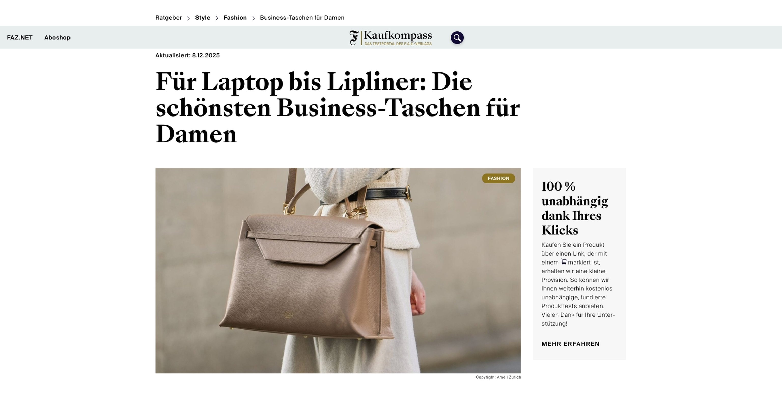The height and width of the screenshot is (393, 782).
Task: Select the FASHION category badge
Action: (498, 178)
